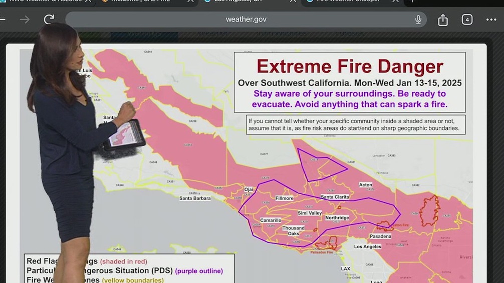Click the CA381 fire zone label

[x=351, y=162]
